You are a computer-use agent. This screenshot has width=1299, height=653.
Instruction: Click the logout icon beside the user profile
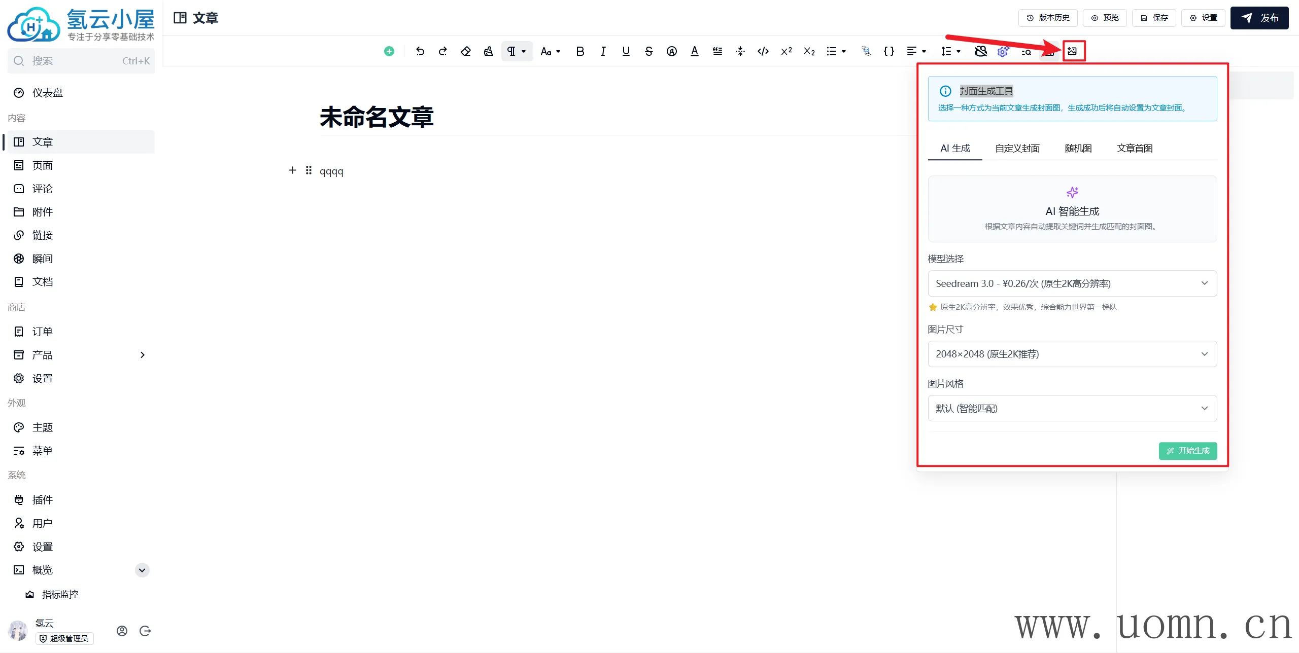coord(145,631)
